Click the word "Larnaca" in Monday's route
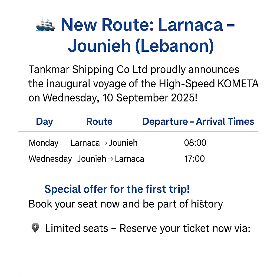 (85, 143)
